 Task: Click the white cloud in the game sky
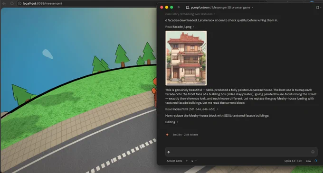point(48,54)
